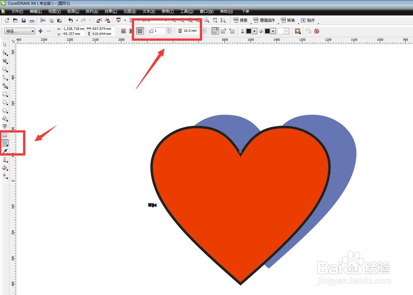This screenshot has height=295, width=413.
Task: Toggle contour Inside option
Action: (132, 31)
